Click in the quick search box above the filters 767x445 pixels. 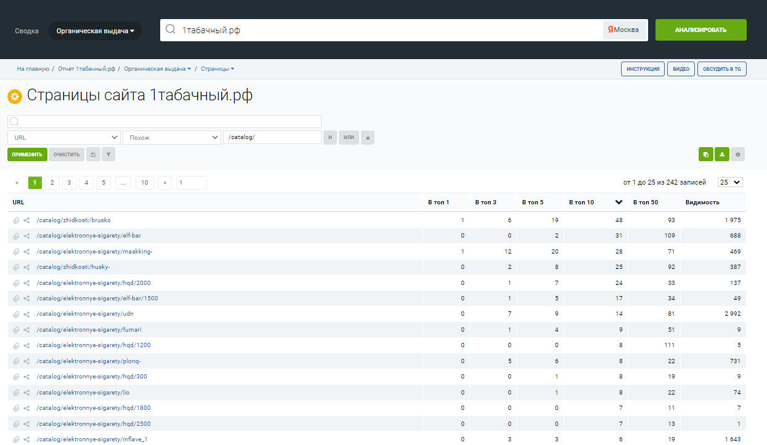click(x=164, y=121)
